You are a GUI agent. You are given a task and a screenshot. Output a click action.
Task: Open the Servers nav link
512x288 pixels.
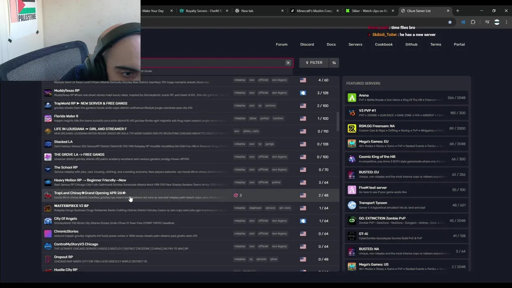click(355, 44)
